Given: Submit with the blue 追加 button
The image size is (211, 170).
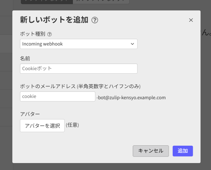Looking at the screenshot, I should 182,151.
